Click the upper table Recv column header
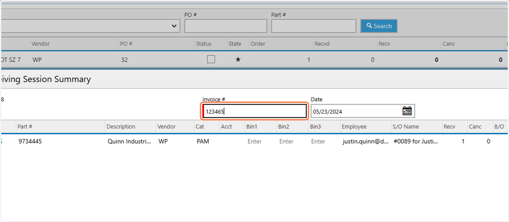Screen dimensions: 509x222 tap(384, 44)
